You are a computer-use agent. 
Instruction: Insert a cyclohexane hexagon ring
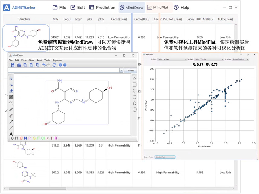click(135, 97)
